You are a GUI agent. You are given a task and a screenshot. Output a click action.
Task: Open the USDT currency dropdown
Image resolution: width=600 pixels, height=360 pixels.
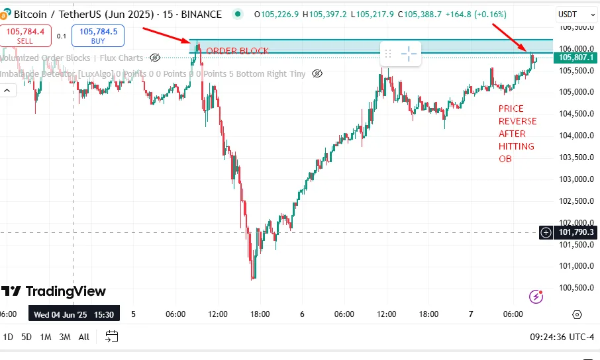(572, 14)
